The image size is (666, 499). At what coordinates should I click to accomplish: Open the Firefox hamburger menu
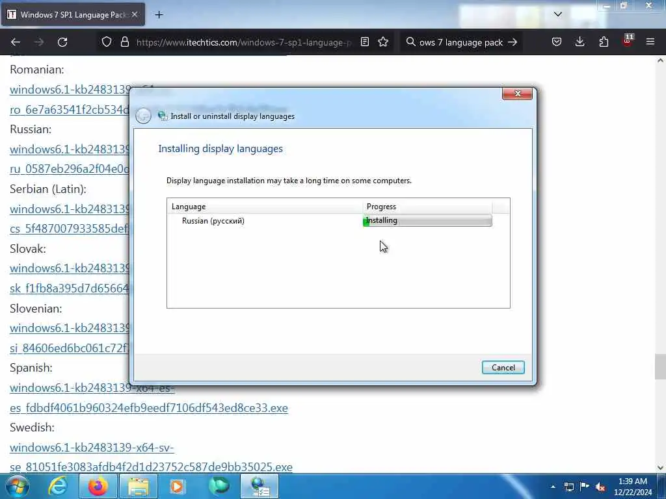point(650,42)
